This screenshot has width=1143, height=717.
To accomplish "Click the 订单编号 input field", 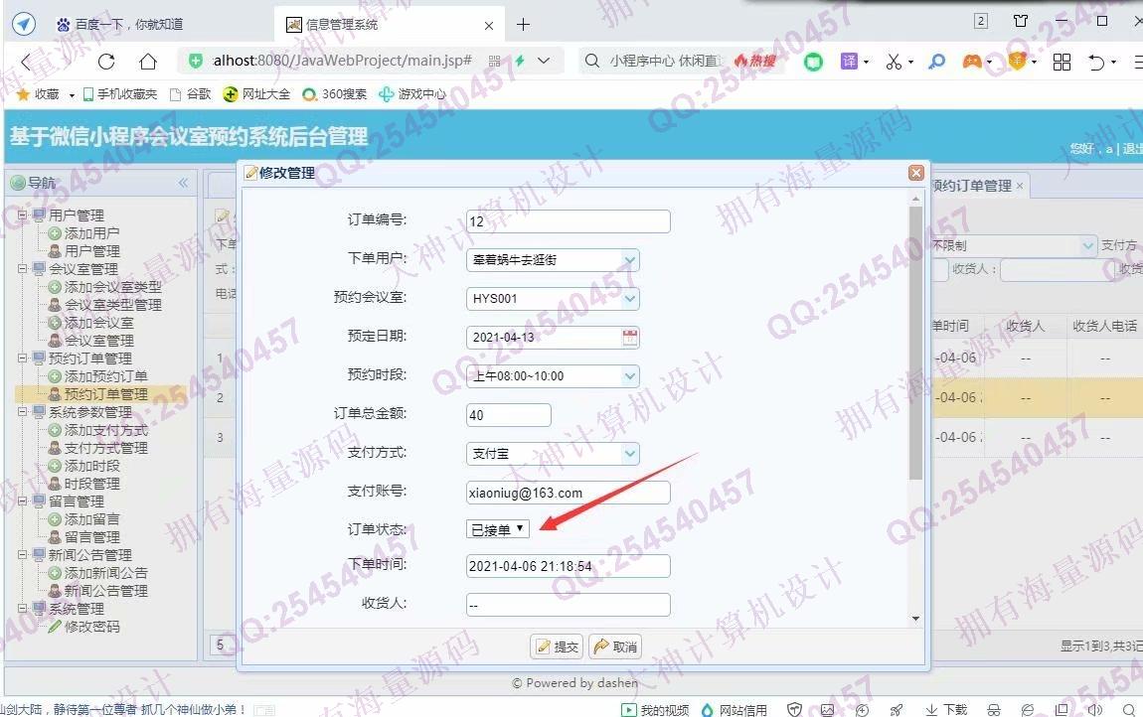I will [x=568, y=221].
